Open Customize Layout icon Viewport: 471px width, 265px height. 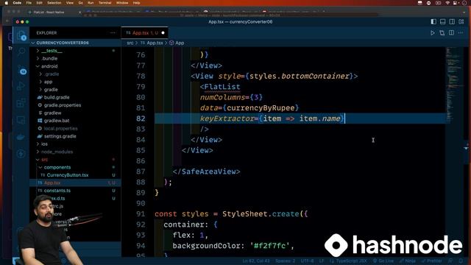[461, 21]
